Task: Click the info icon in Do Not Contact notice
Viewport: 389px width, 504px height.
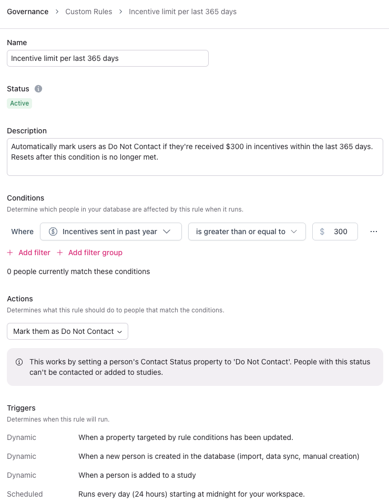Action: [19, 362]
